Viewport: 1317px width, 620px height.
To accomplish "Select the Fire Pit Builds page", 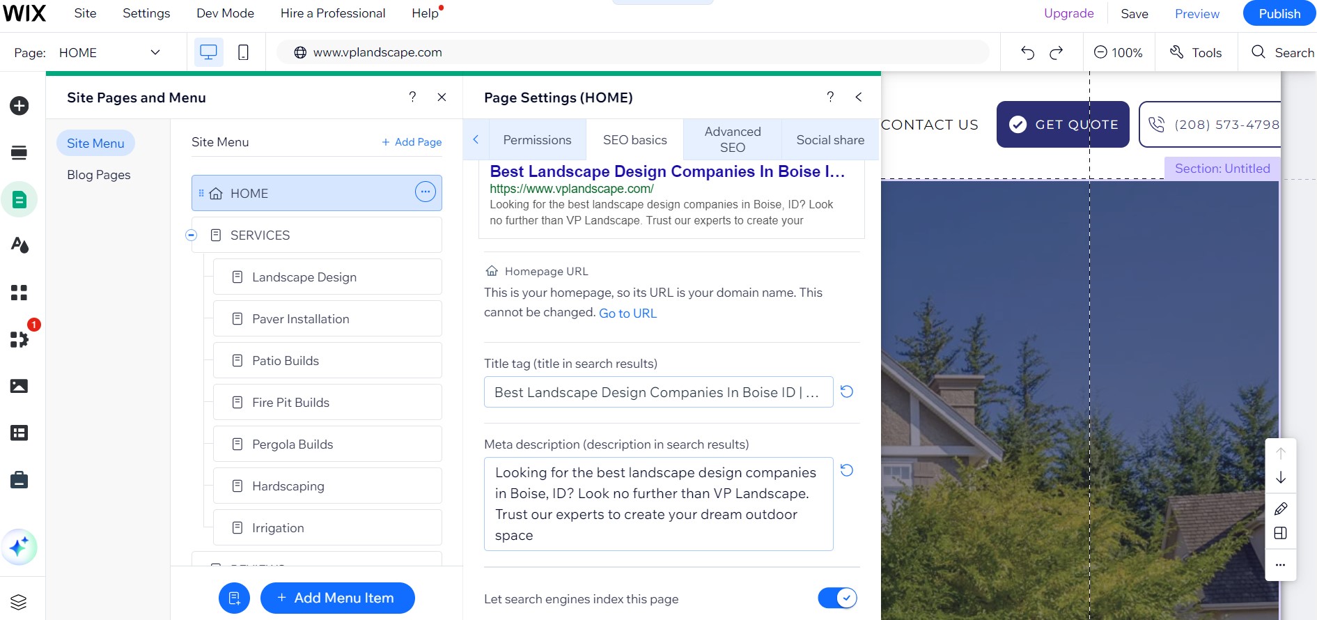I will tap(327, 403).
